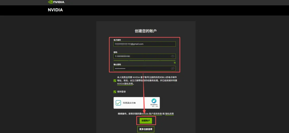This screenshot has height=133, width=289.
Task: Toggle the 保持登录 checkbox
Action: pyautogui.click(x=115, y=92)
